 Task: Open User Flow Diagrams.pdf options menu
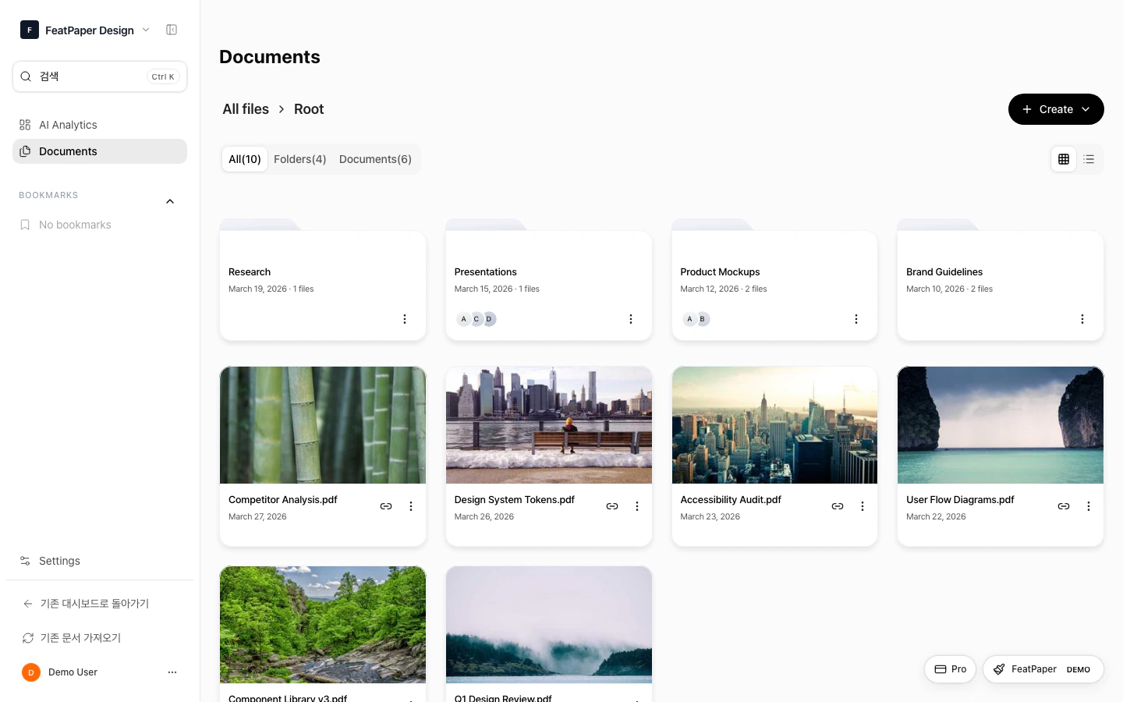tap(1089, 506)
